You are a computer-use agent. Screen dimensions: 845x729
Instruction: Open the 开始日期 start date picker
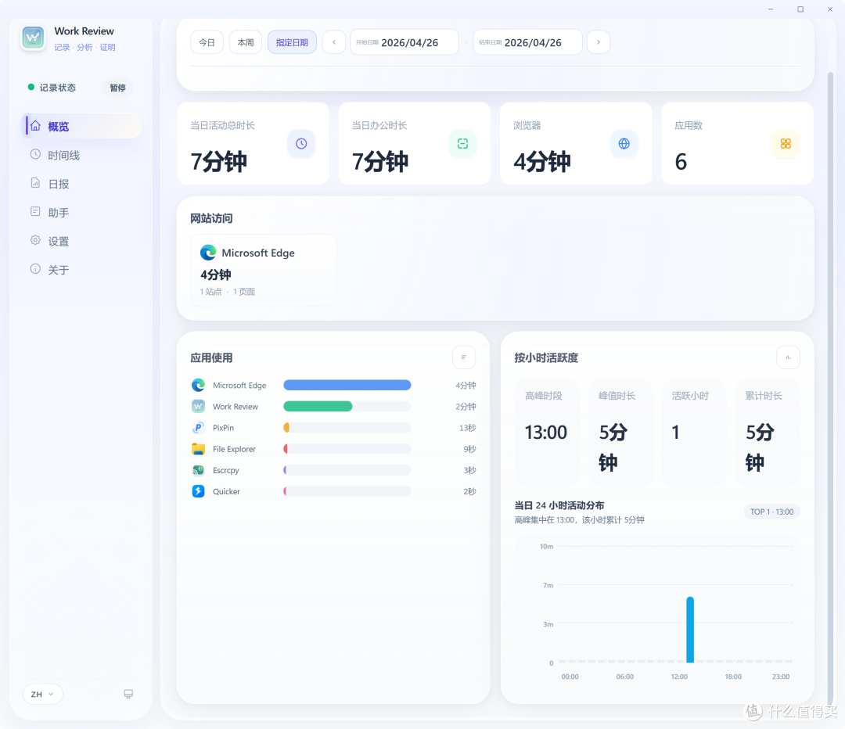click(x=405, y=42)
